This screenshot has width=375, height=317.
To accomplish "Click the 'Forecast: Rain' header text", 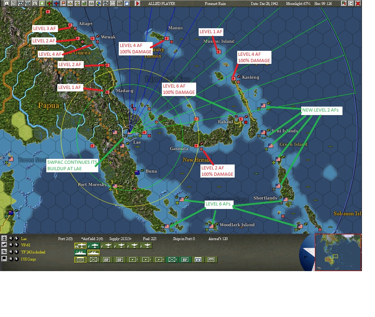I will 215,4.
